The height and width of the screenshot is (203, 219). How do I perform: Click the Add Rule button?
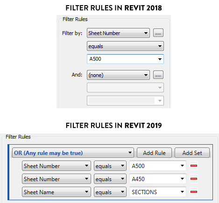[154, 153]
